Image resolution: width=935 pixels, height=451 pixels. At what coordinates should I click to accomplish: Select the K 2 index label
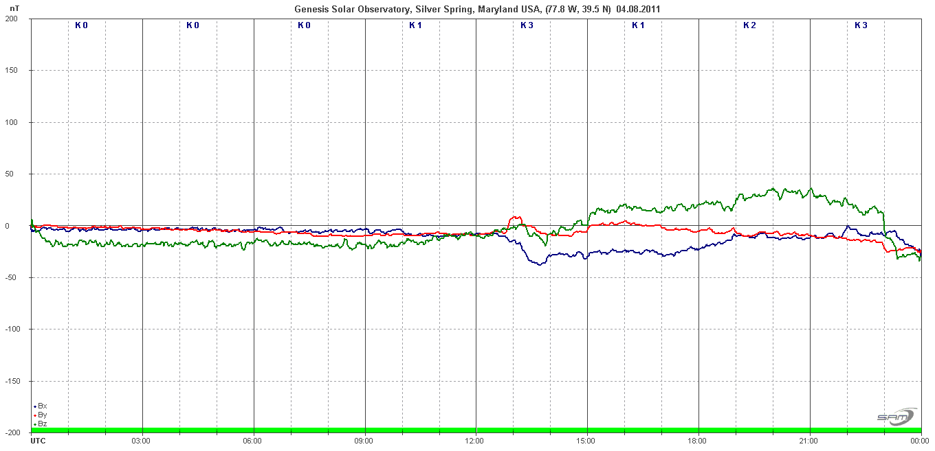pyautogui.click(x=749, y=25)
